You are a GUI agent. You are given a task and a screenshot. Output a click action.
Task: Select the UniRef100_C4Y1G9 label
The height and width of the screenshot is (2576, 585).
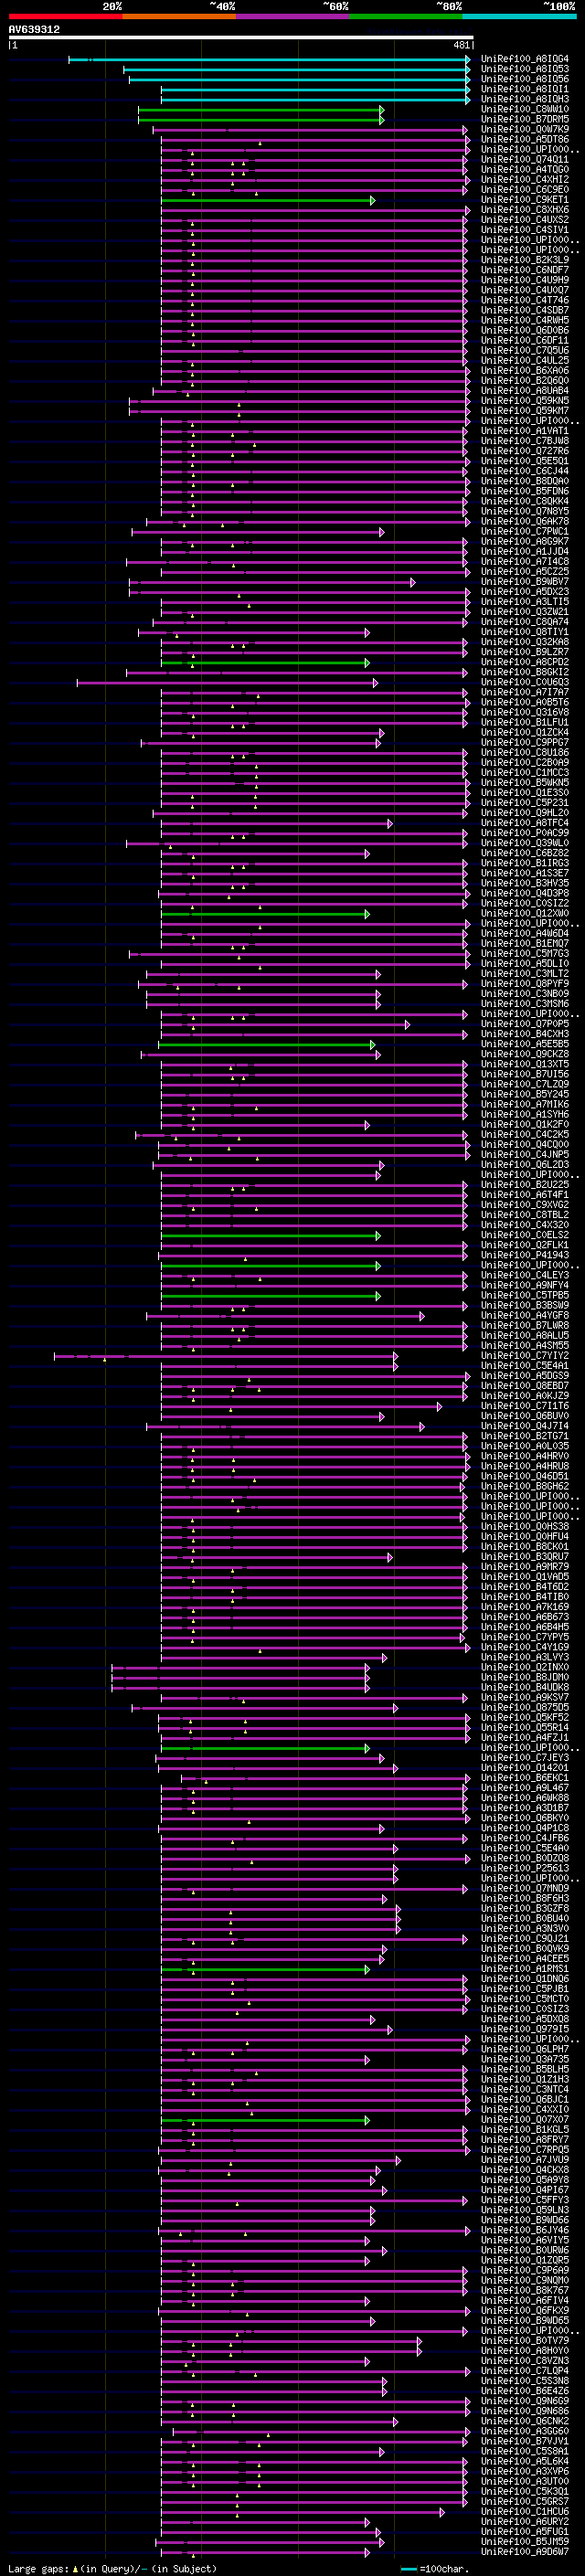click(524, 1647)
